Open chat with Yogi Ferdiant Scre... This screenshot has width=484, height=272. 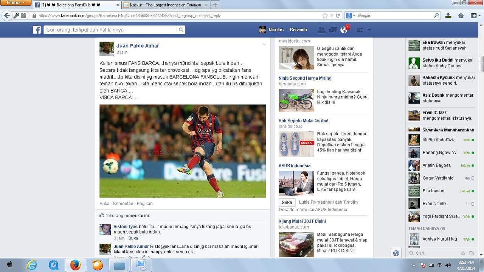click(x=441, y=216)
